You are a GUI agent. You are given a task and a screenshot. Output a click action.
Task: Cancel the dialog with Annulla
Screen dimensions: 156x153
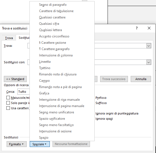(141, 79)
